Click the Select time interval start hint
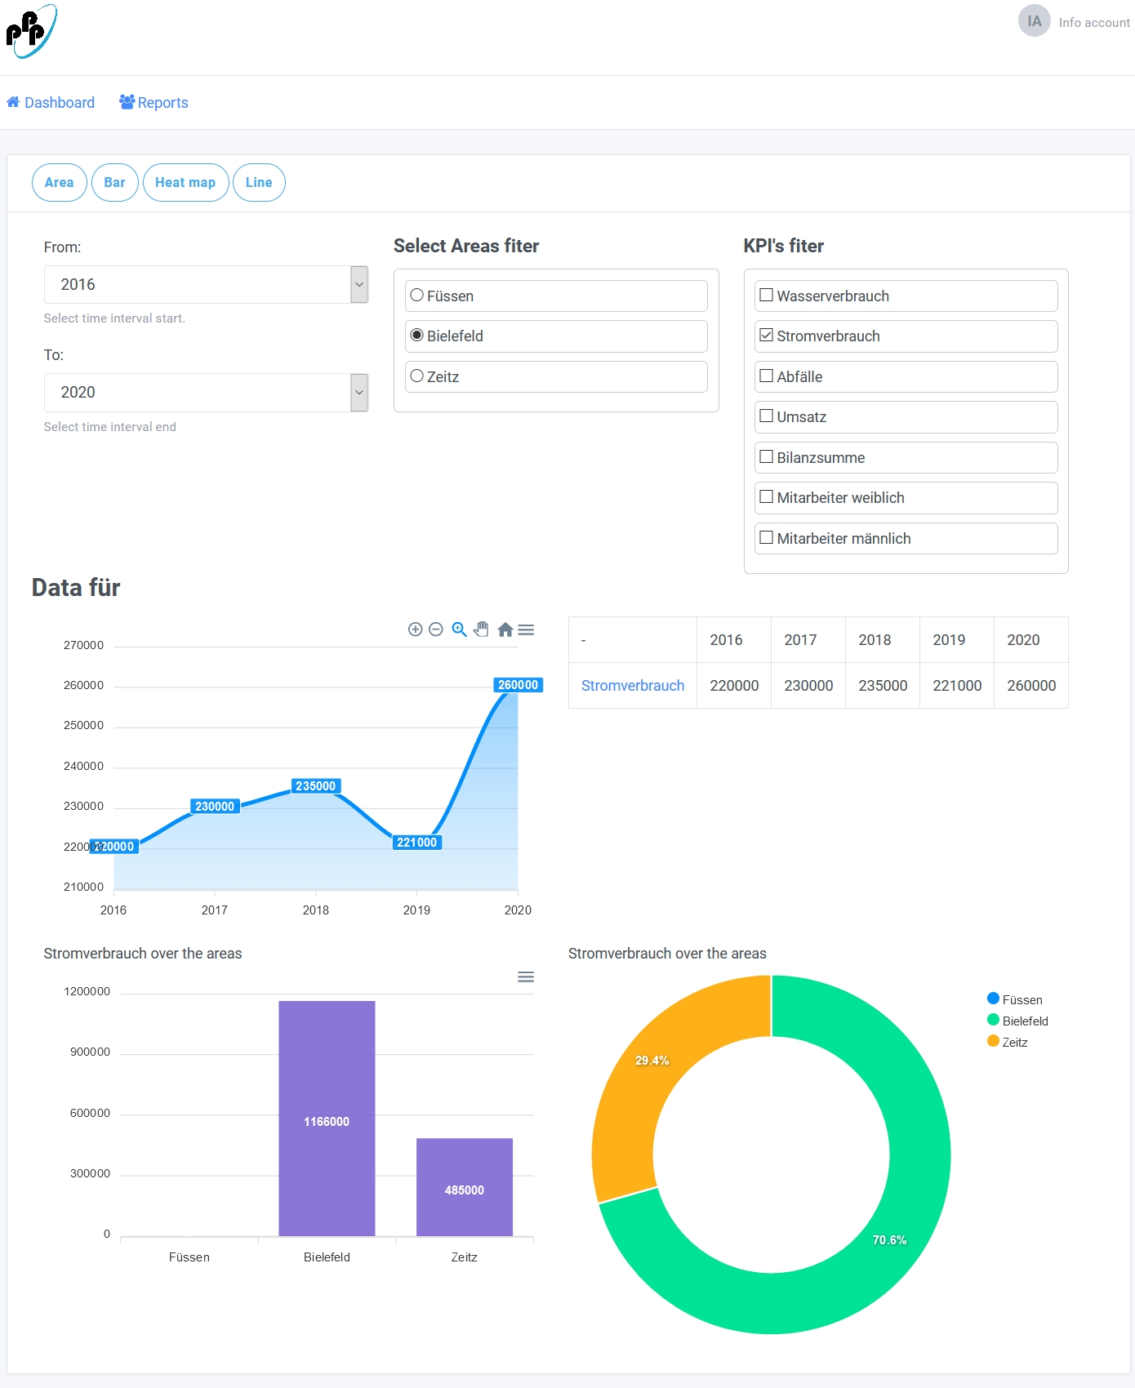1135x1388 pixels. (x=114, y=318)
